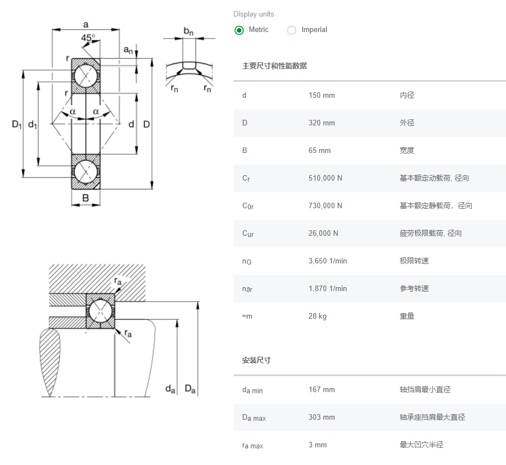
Task: Open the 主要尺寸和性能数据 section header
Action: coord(276,65)
